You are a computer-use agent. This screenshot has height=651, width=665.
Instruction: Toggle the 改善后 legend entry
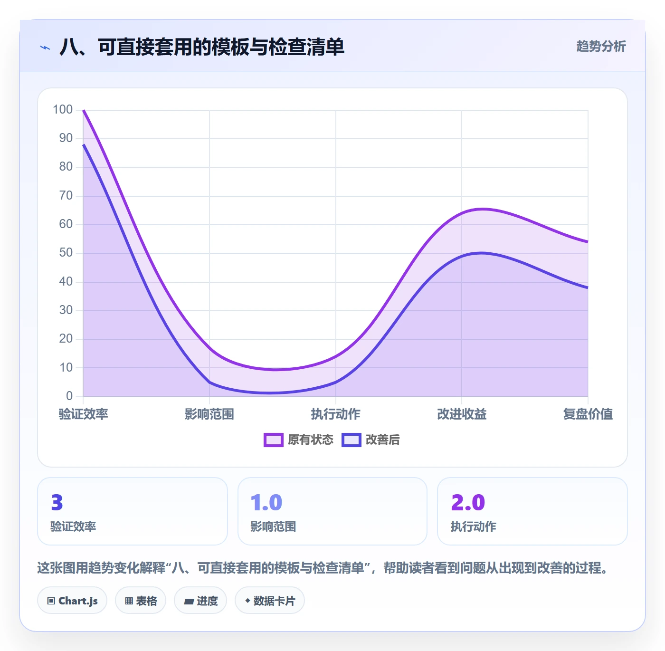tap(371, 440)
